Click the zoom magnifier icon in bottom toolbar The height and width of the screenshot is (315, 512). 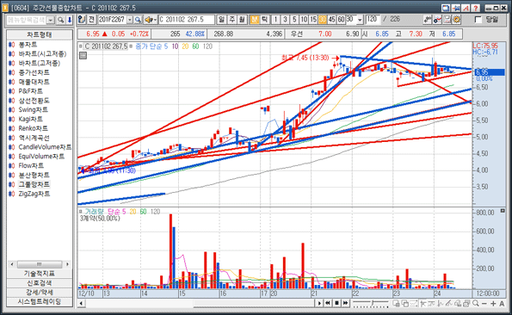coord(476,303)
